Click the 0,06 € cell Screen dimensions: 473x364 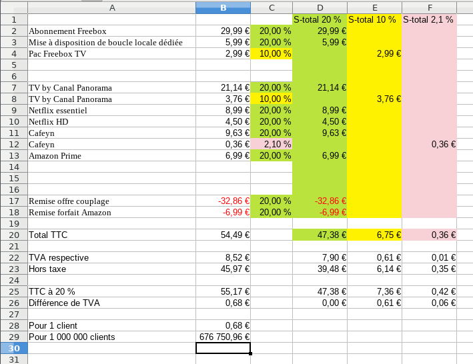click(429, 303)
